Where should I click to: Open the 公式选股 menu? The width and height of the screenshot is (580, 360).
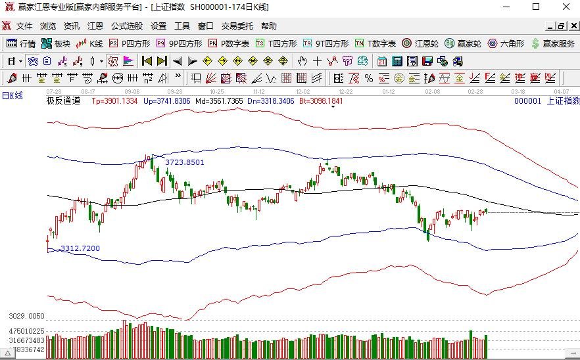[127, 26]
